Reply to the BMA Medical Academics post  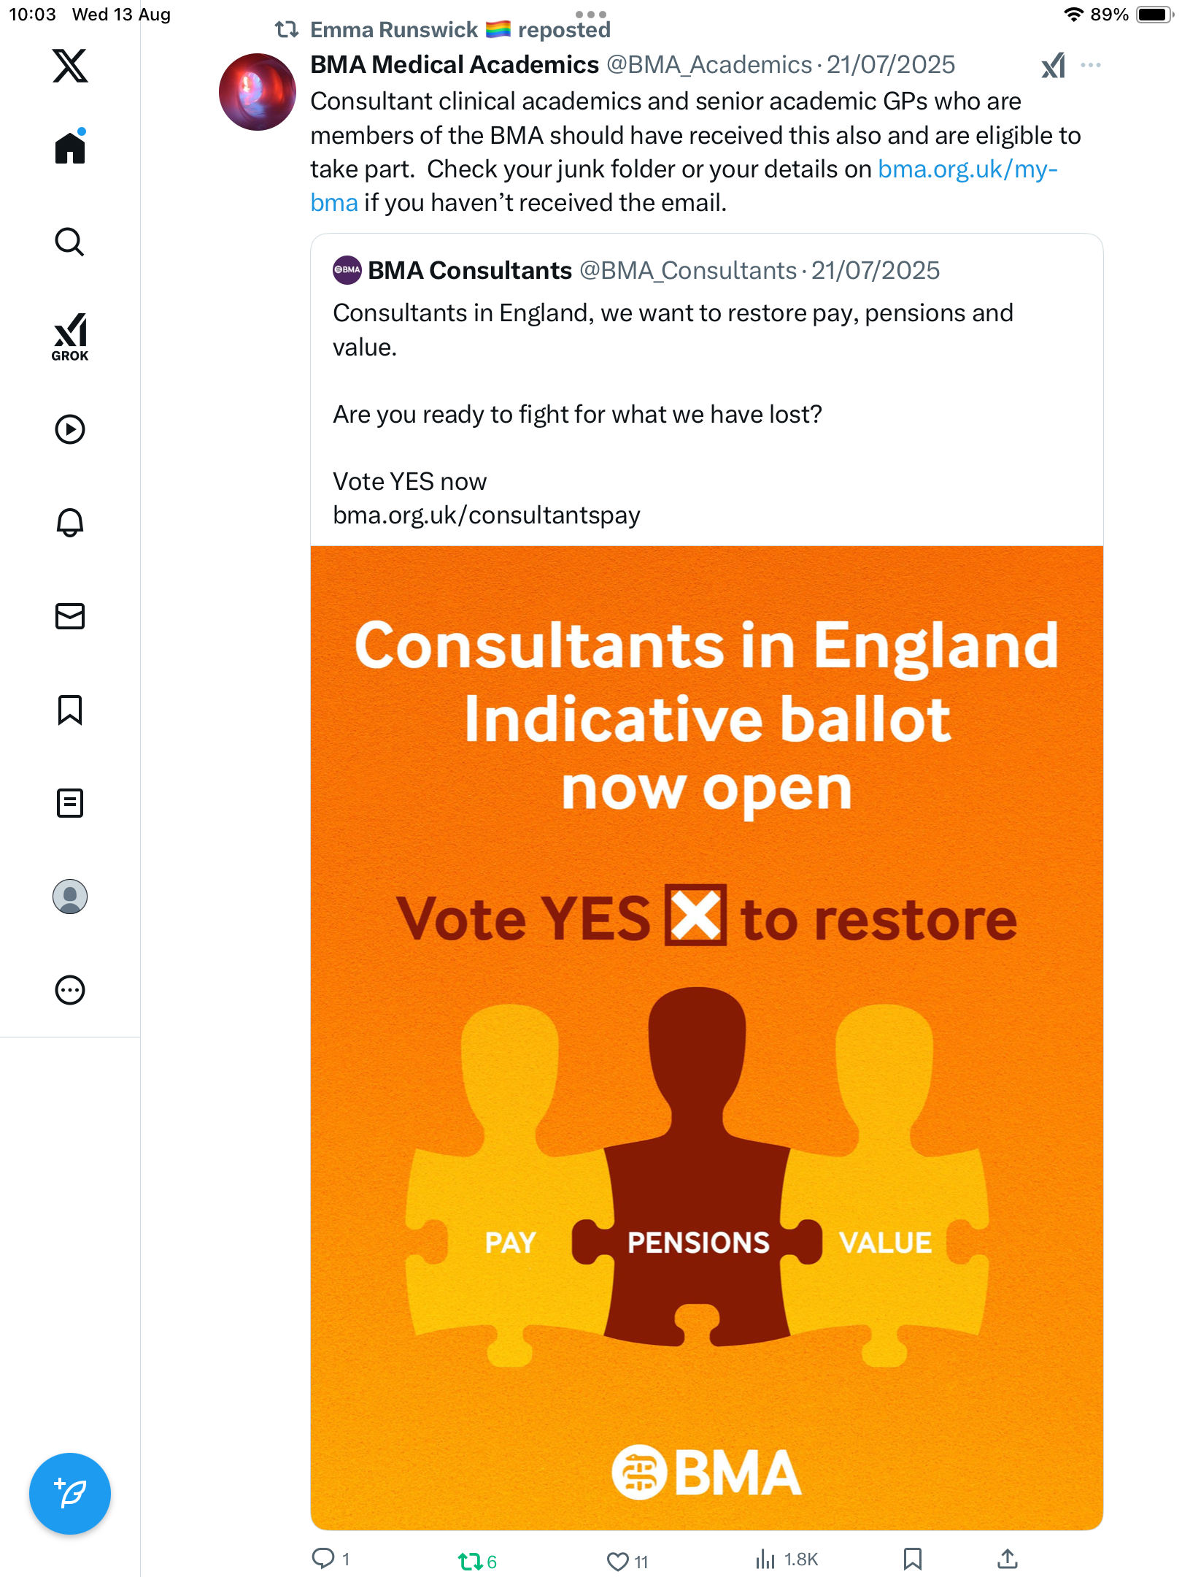point(322,1559)
